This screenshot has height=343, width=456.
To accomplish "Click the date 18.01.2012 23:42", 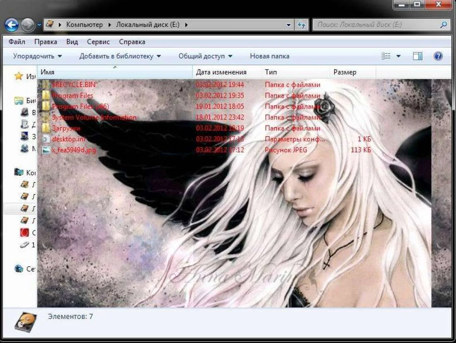I will click(x=220, y=117).
